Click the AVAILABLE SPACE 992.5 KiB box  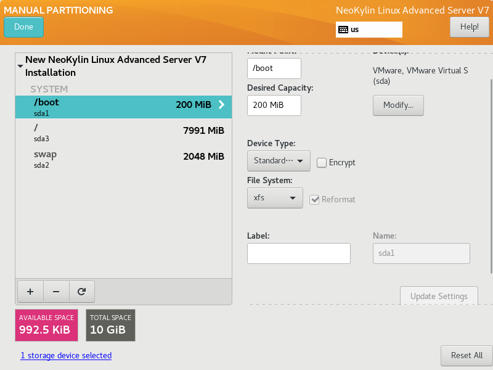pos(47,326)
